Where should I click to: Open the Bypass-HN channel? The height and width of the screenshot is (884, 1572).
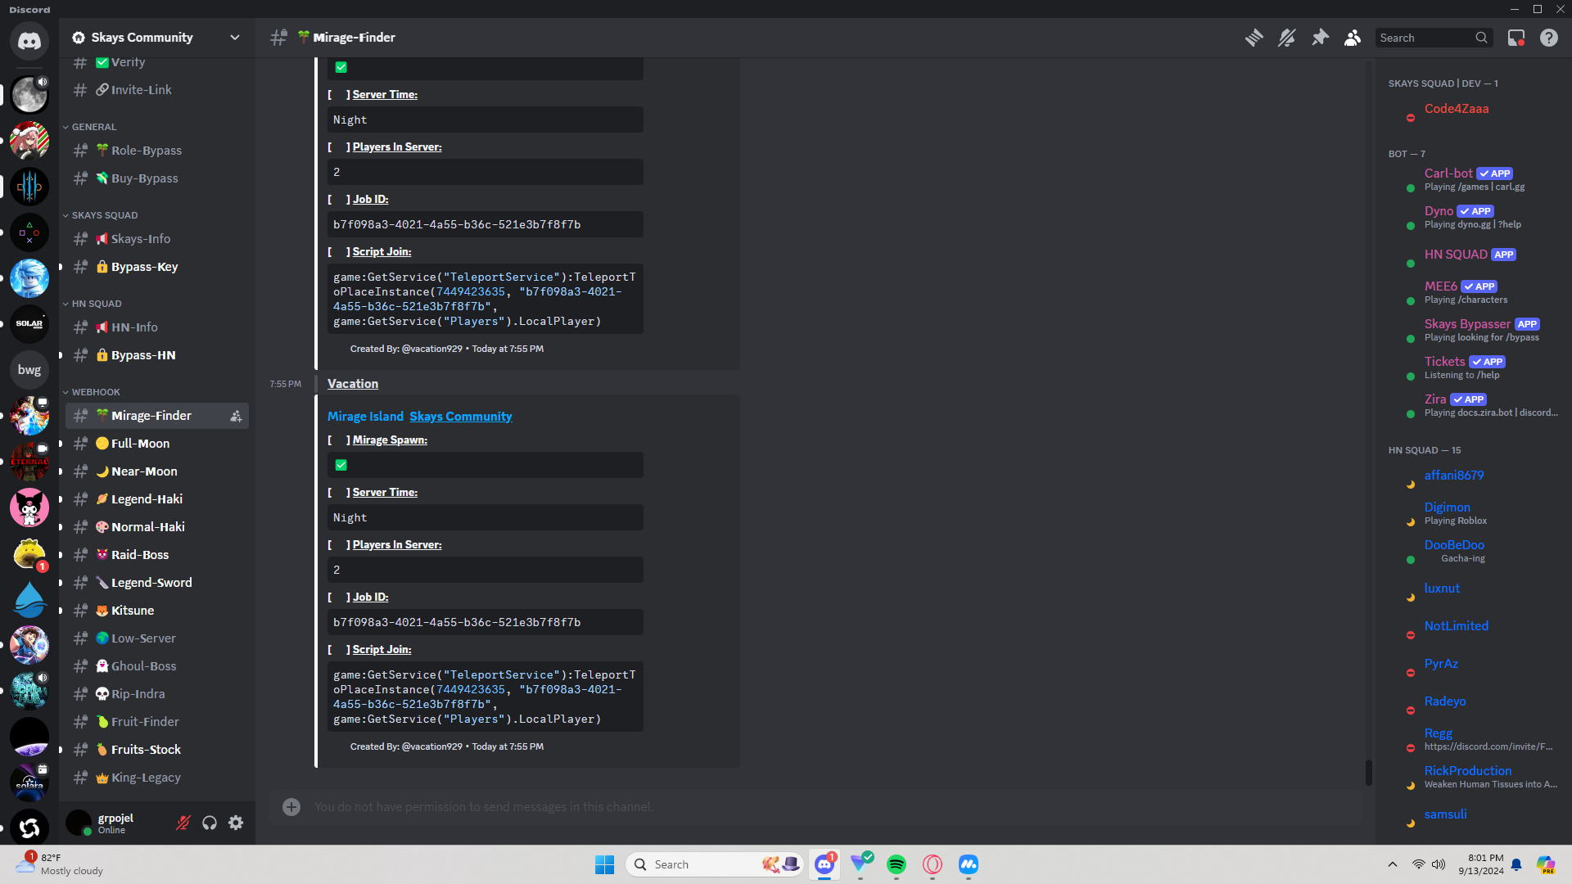coord(157,355)
